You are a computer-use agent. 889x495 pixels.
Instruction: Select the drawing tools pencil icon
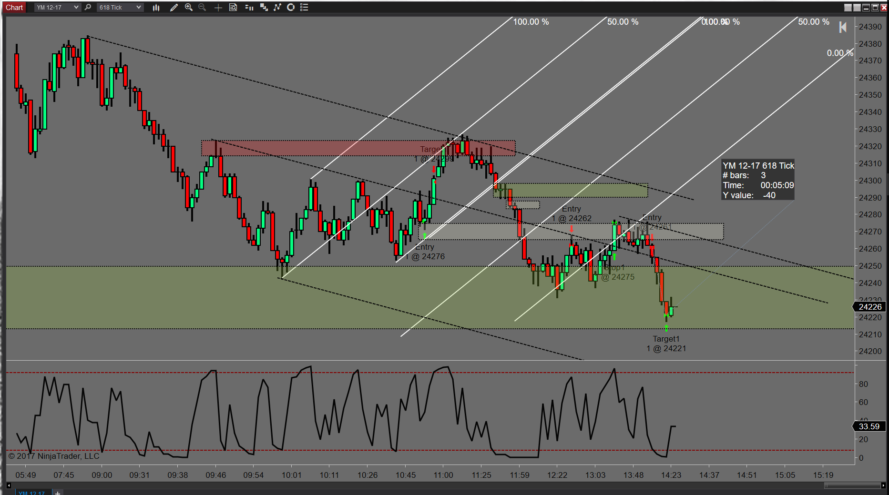click(x=174, y=7)
